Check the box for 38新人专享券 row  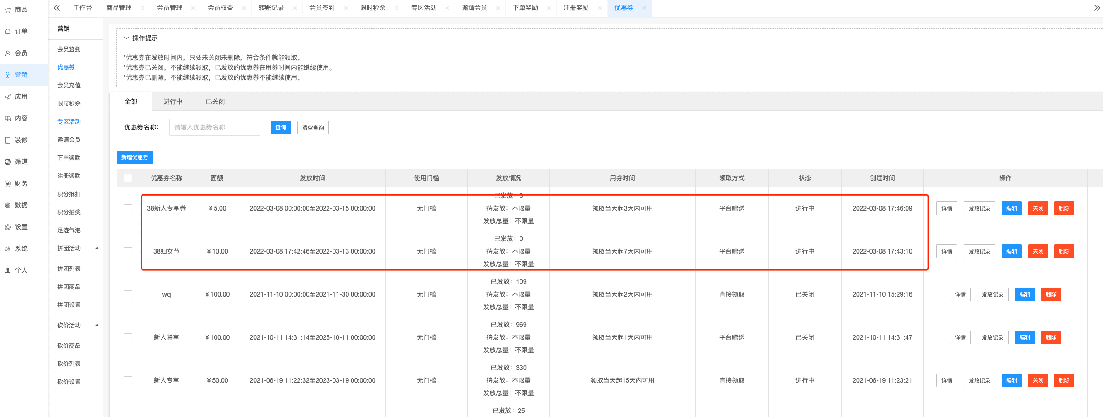pyautogui.click(x=128, y=208)
